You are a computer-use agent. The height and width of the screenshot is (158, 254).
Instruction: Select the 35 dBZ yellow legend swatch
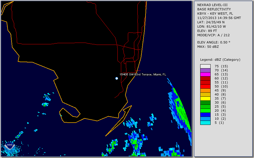point(205,98)
